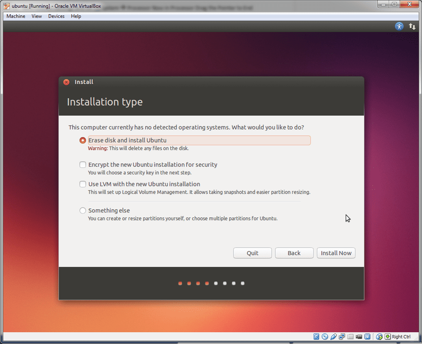This screenshot has width=422, height=344.
Task: Click the Back button
Action: (x=294, y=253)
